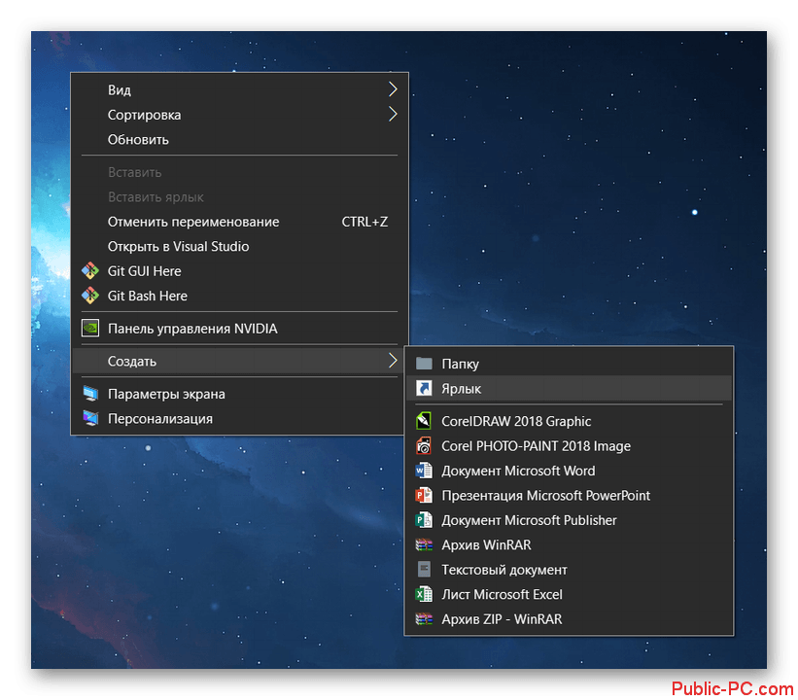Create a Текстовый документ
The width and height of the screenshot is (798, 700).
569,569
